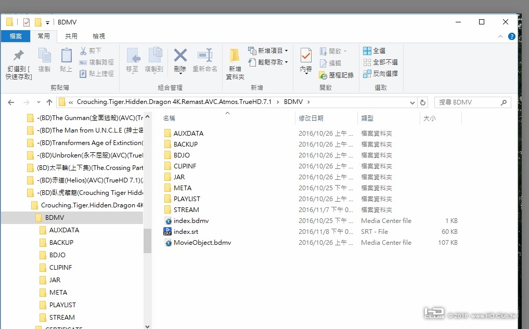Click the New folder quick access toolbar icon
The image size is (529, 329).
38,22
